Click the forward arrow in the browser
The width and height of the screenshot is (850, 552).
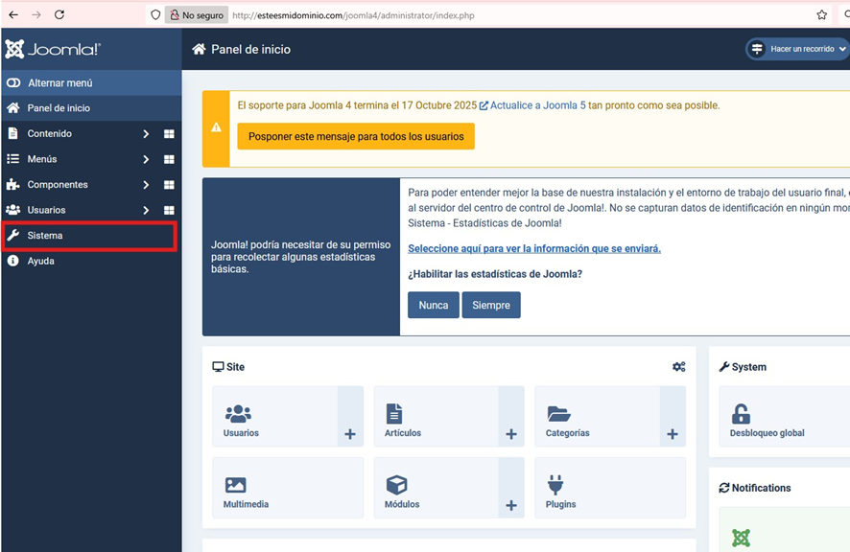36,14
